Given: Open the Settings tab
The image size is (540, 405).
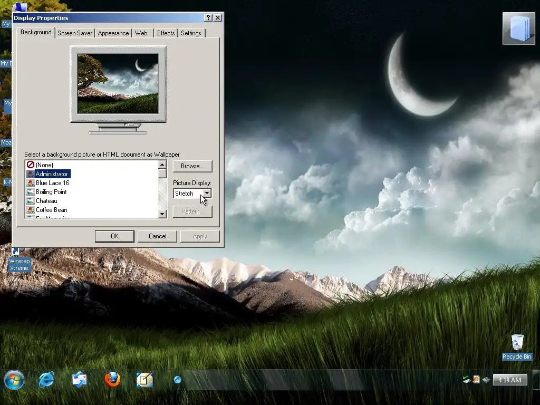Looking at the screenshot, I should click(191, 33).
